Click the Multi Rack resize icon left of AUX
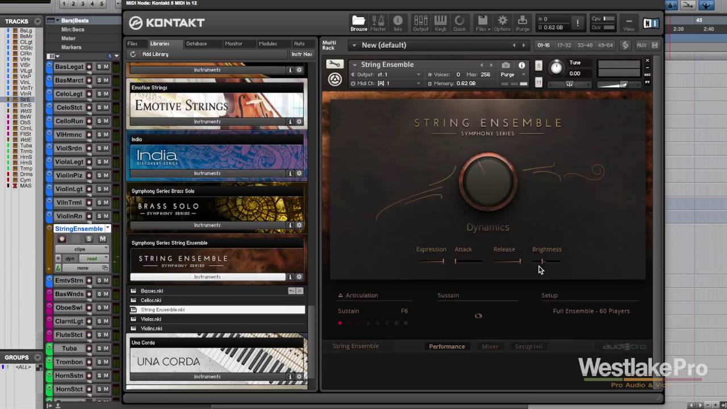Image resolution: width=727 pixels, height=409 pixels. pos(625,45)
